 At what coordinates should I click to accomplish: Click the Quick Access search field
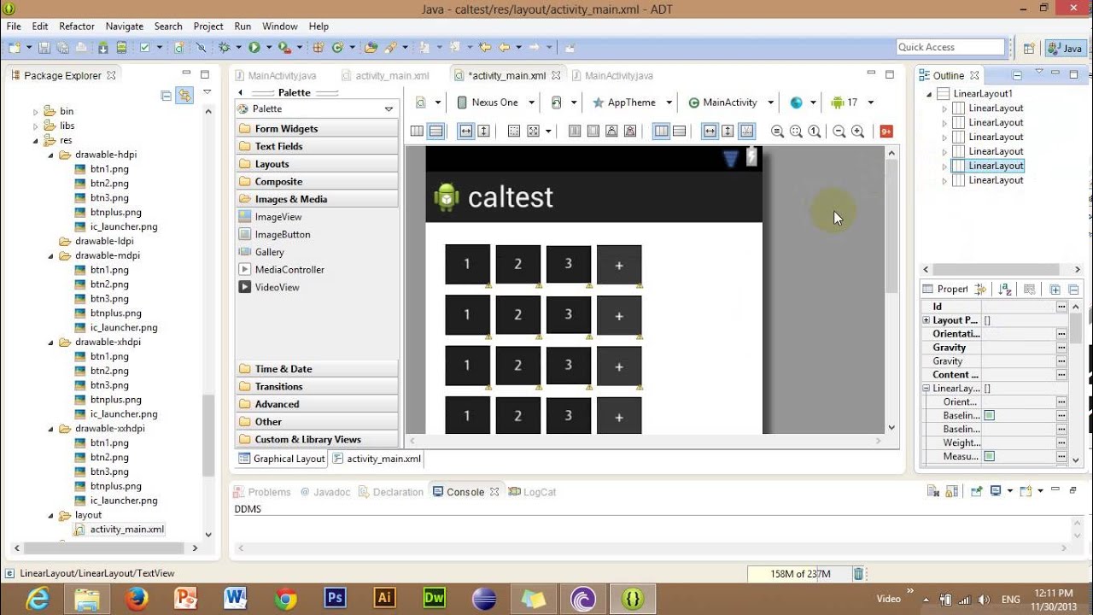tap(950, 47)
